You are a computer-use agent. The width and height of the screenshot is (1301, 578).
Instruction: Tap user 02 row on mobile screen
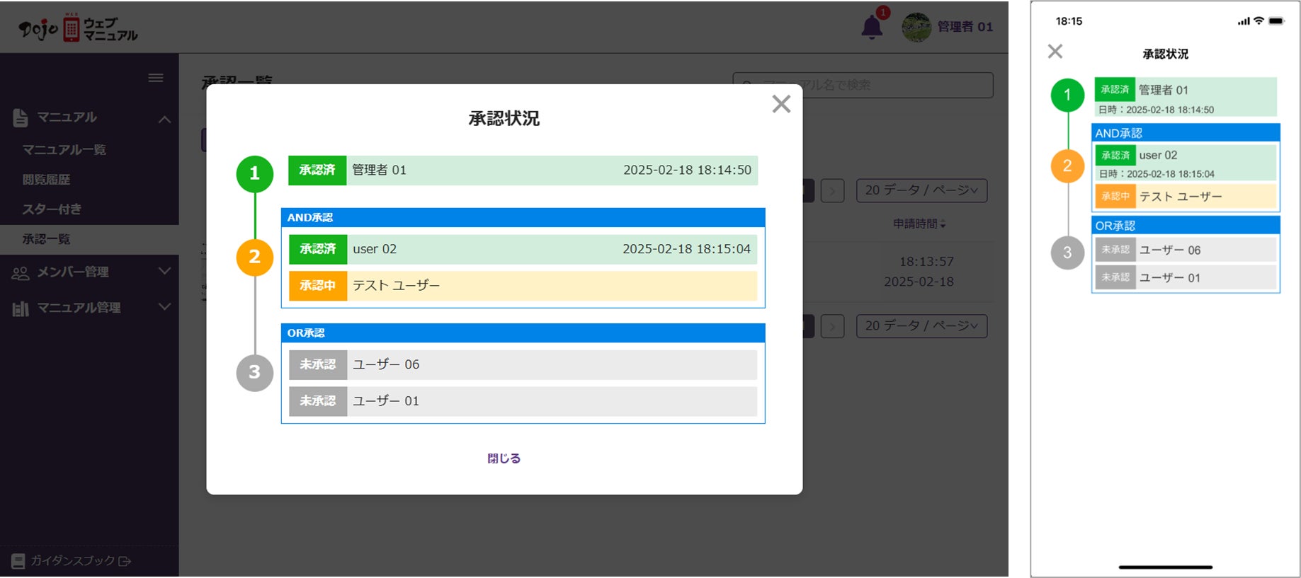[1186, 162]
